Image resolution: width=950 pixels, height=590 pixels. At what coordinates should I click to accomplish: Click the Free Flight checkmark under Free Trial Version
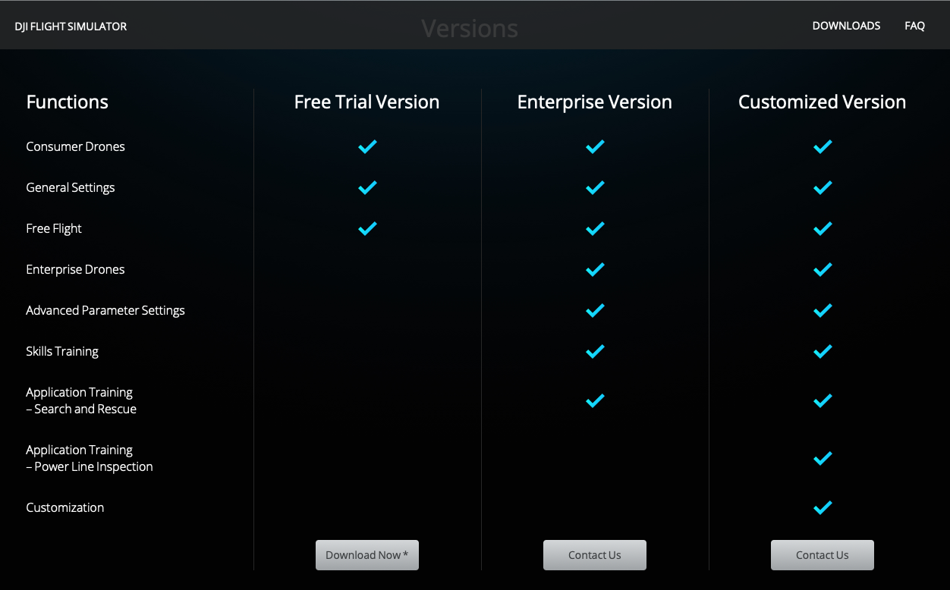[x=367, y=228]
